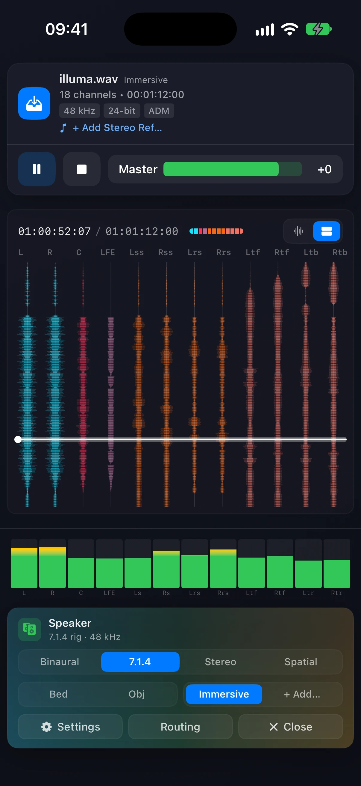Image resolution: width=361 pixels, height=786 pixels.
Task: Select the Immersive preset
Action: (224, 694)
